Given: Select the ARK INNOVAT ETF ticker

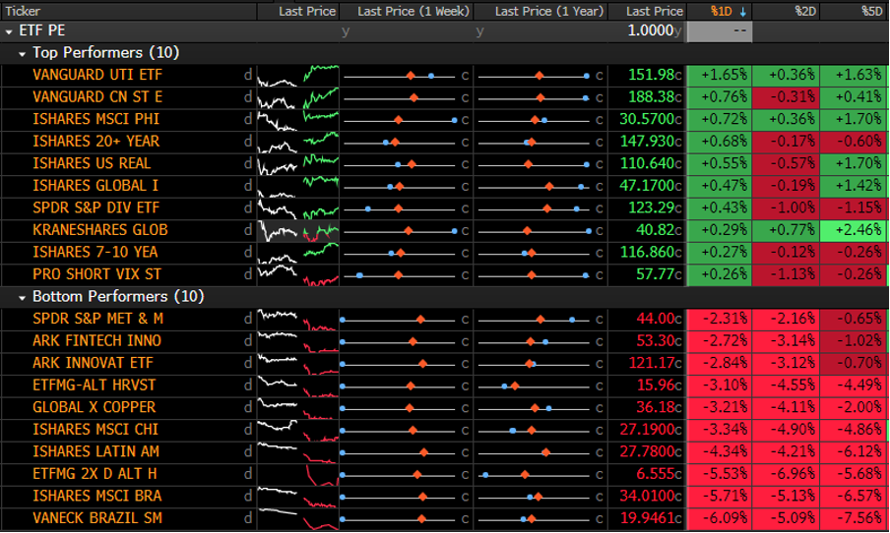Looking at the screenshot, I should [93, 363].
